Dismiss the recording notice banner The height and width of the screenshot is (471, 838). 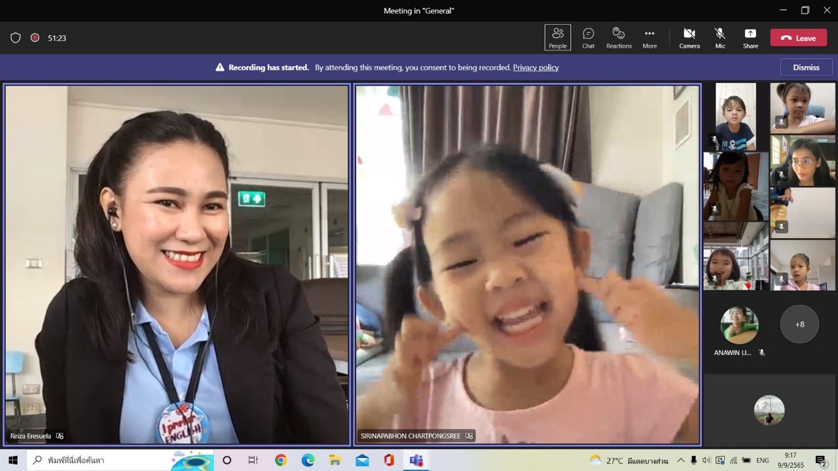(806, 67)
